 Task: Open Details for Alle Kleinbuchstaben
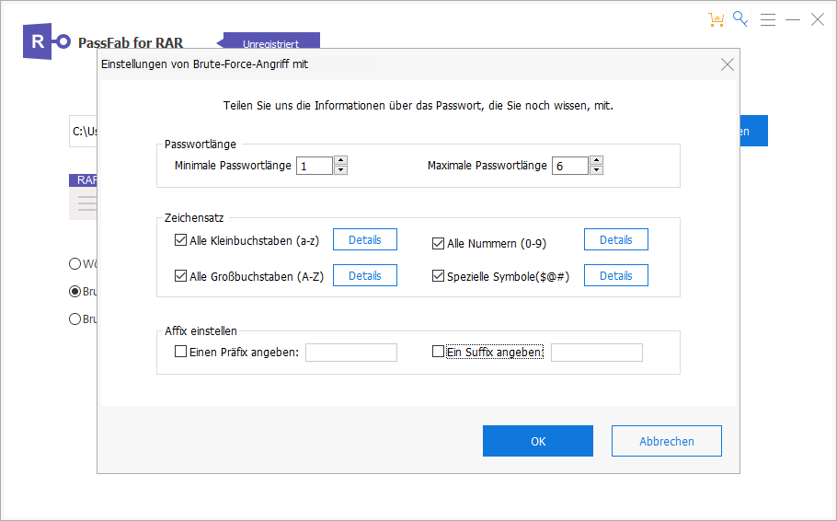[x=364, y=239]
